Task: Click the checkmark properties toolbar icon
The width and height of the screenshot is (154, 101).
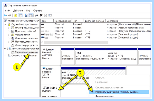Action: (x=46, y=15)
